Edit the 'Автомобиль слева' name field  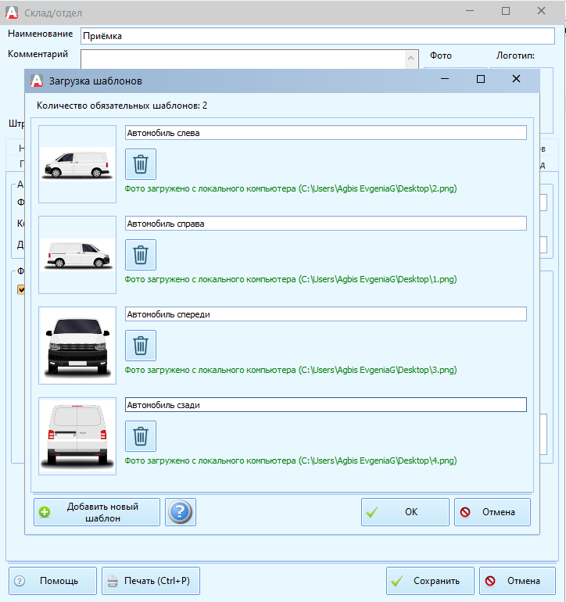[x=326, y=133]
